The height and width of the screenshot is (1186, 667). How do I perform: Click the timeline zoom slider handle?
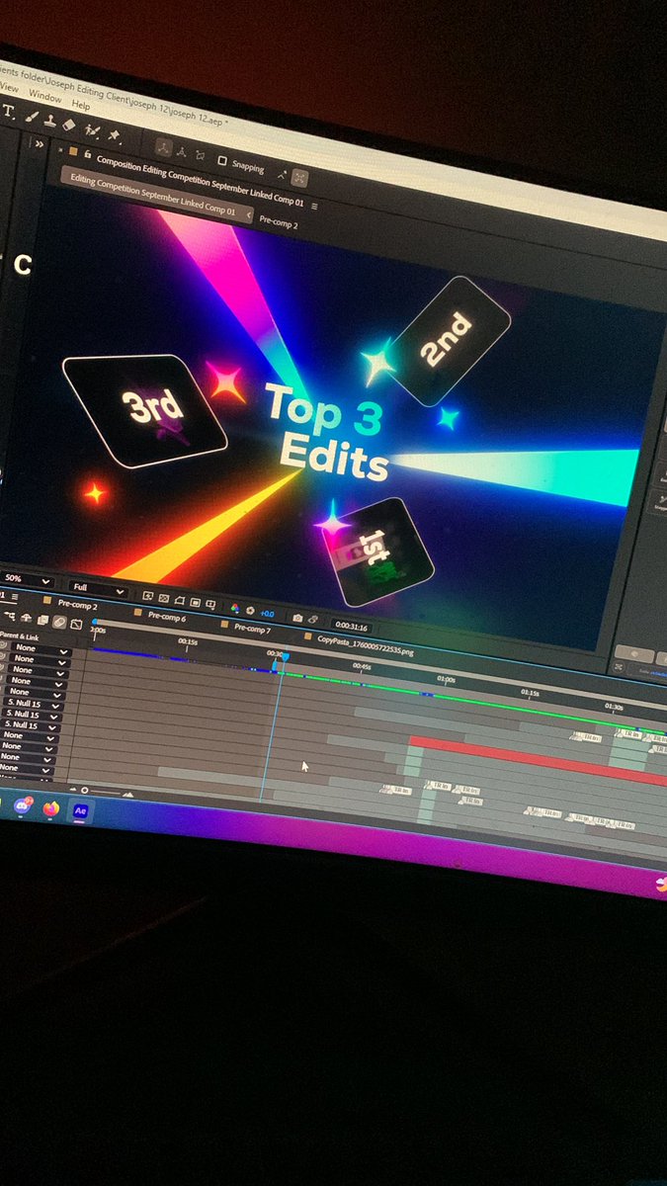(85, 791)
